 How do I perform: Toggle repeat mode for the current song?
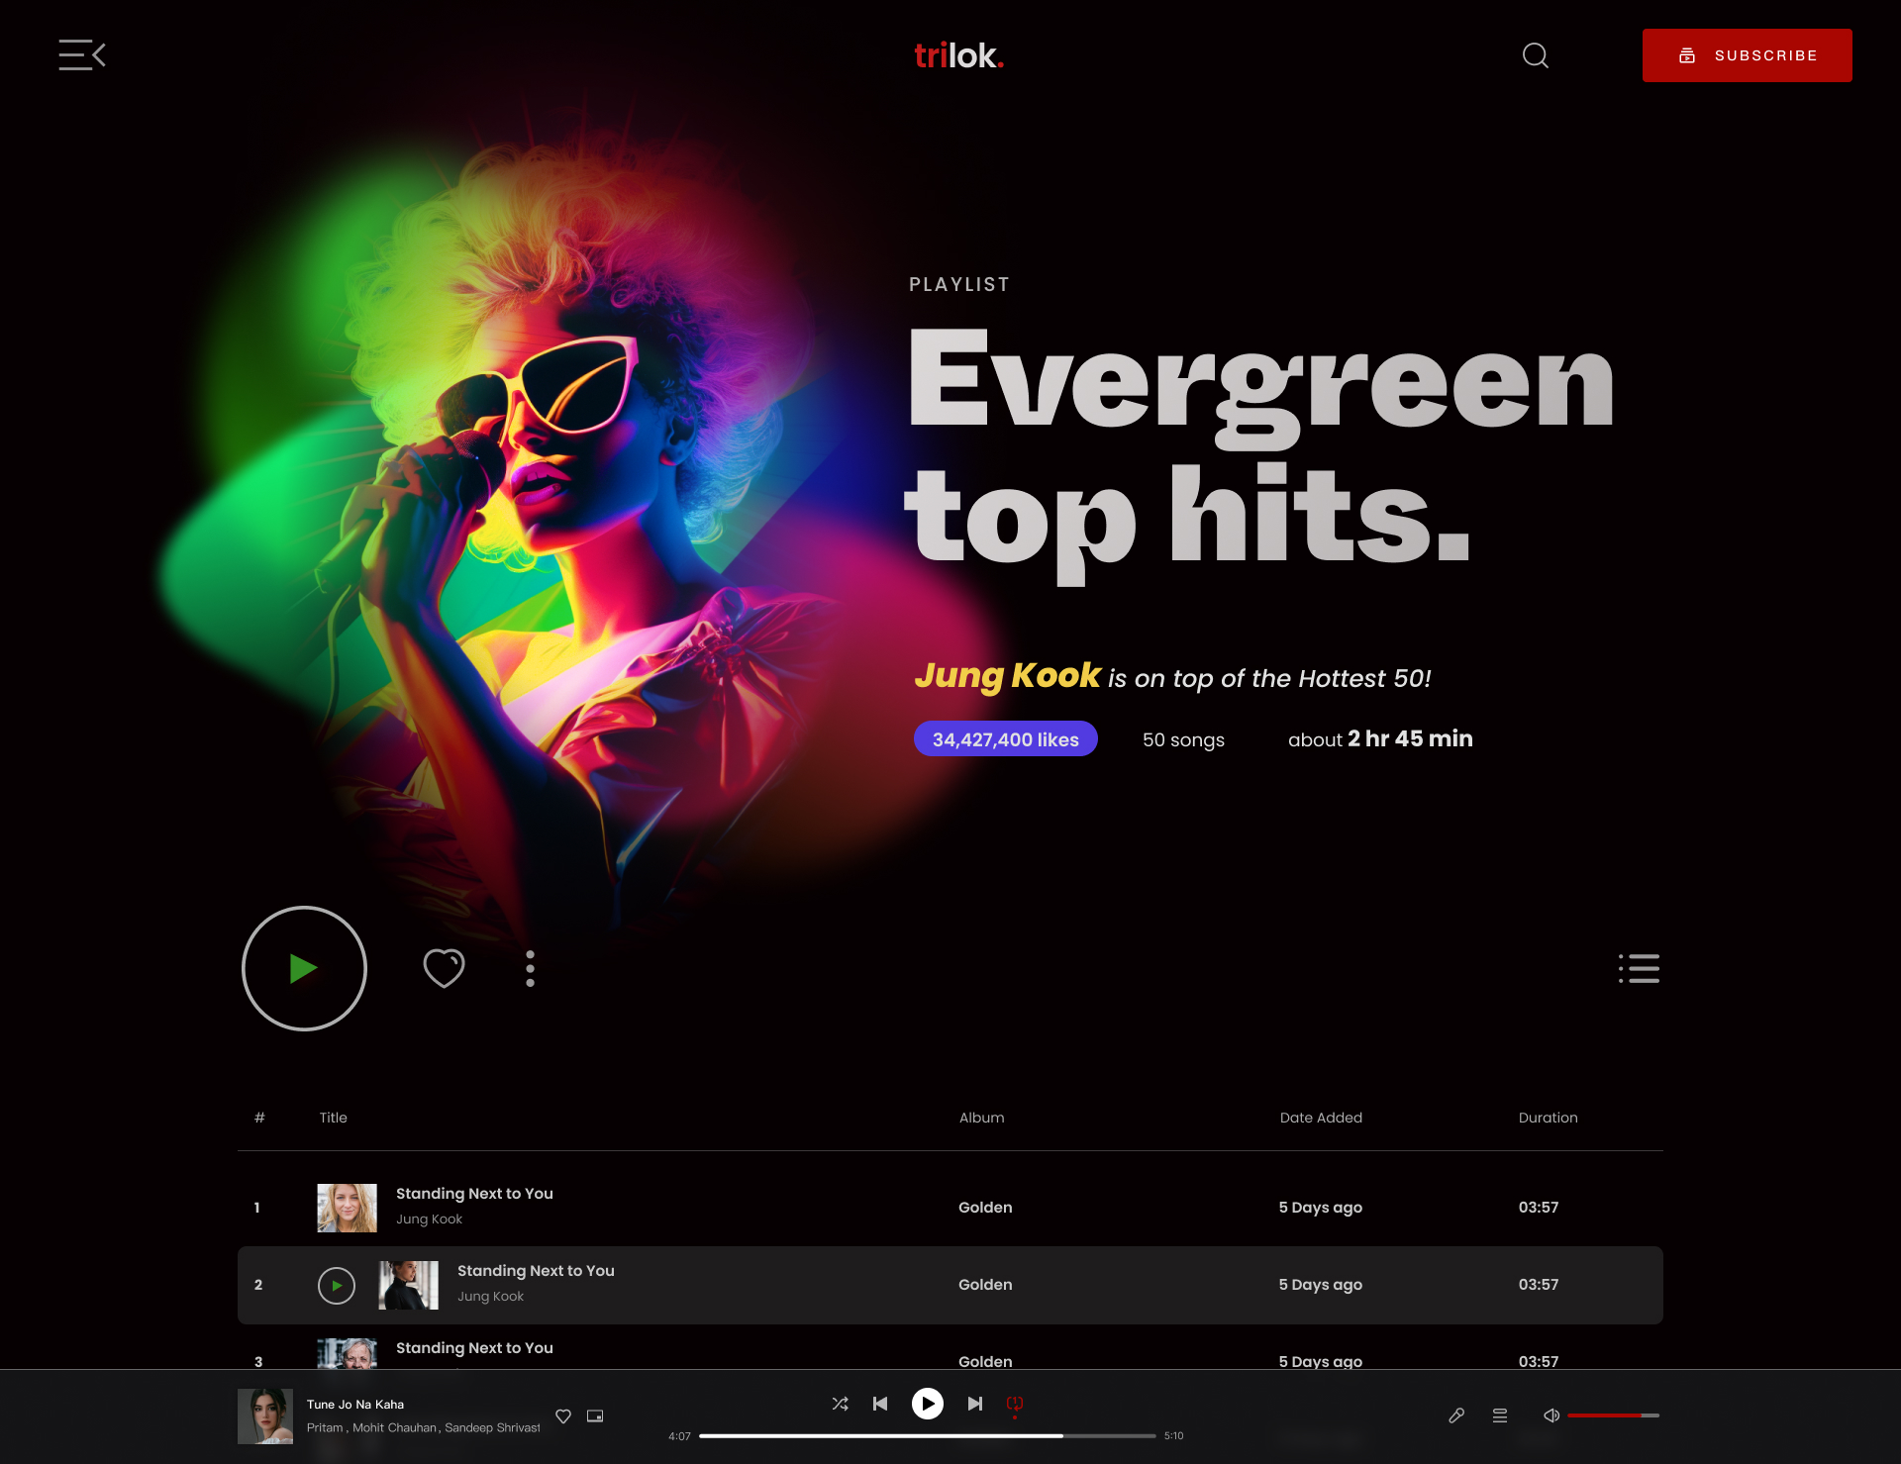1015,1403
